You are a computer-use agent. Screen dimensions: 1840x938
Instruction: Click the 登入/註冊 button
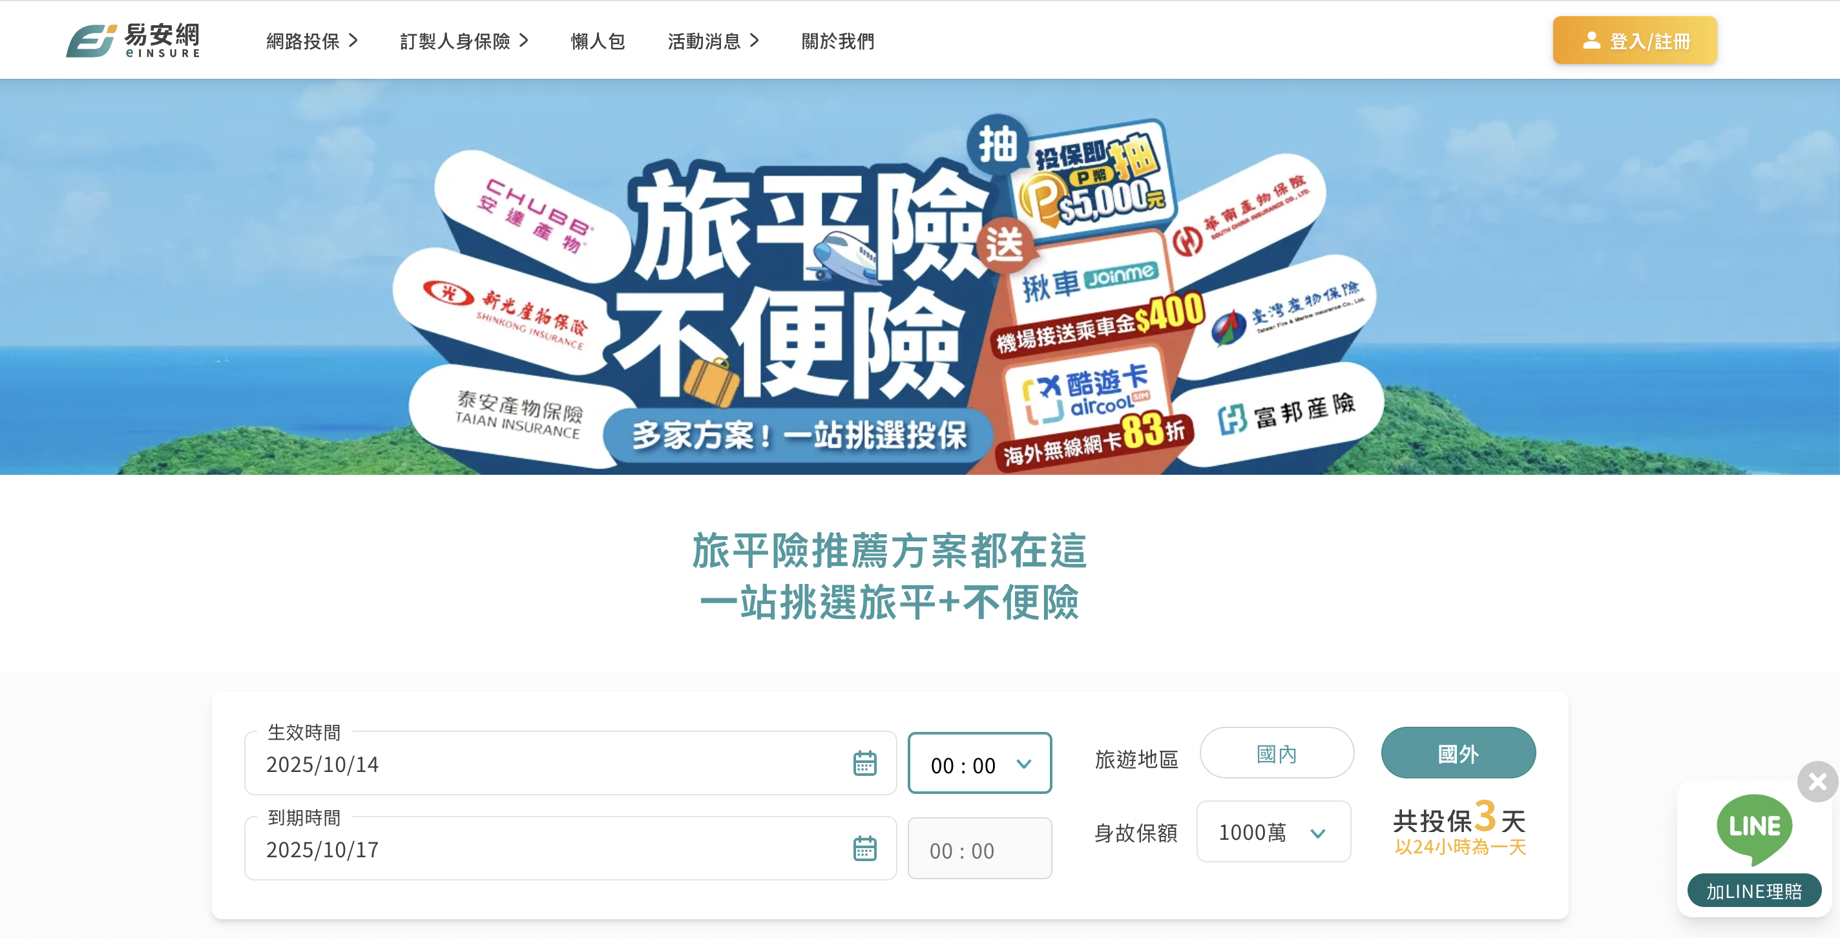1635,41
